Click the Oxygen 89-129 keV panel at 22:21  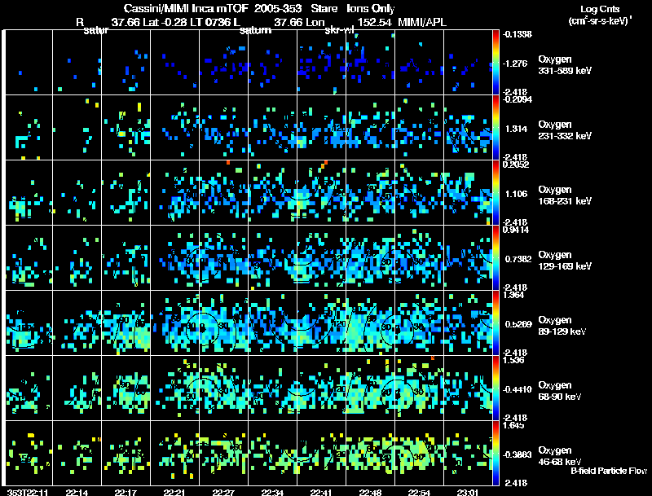coord(174,323)
